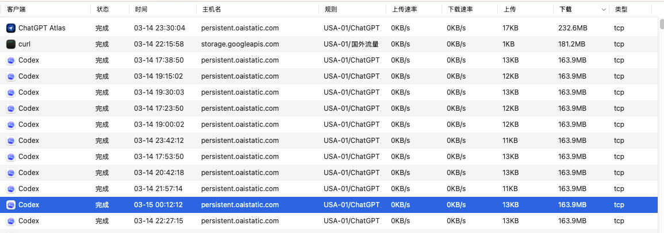Sort by 客户端 column header
This screenshot has width=664, height=233.
click(x=16, y=10)
